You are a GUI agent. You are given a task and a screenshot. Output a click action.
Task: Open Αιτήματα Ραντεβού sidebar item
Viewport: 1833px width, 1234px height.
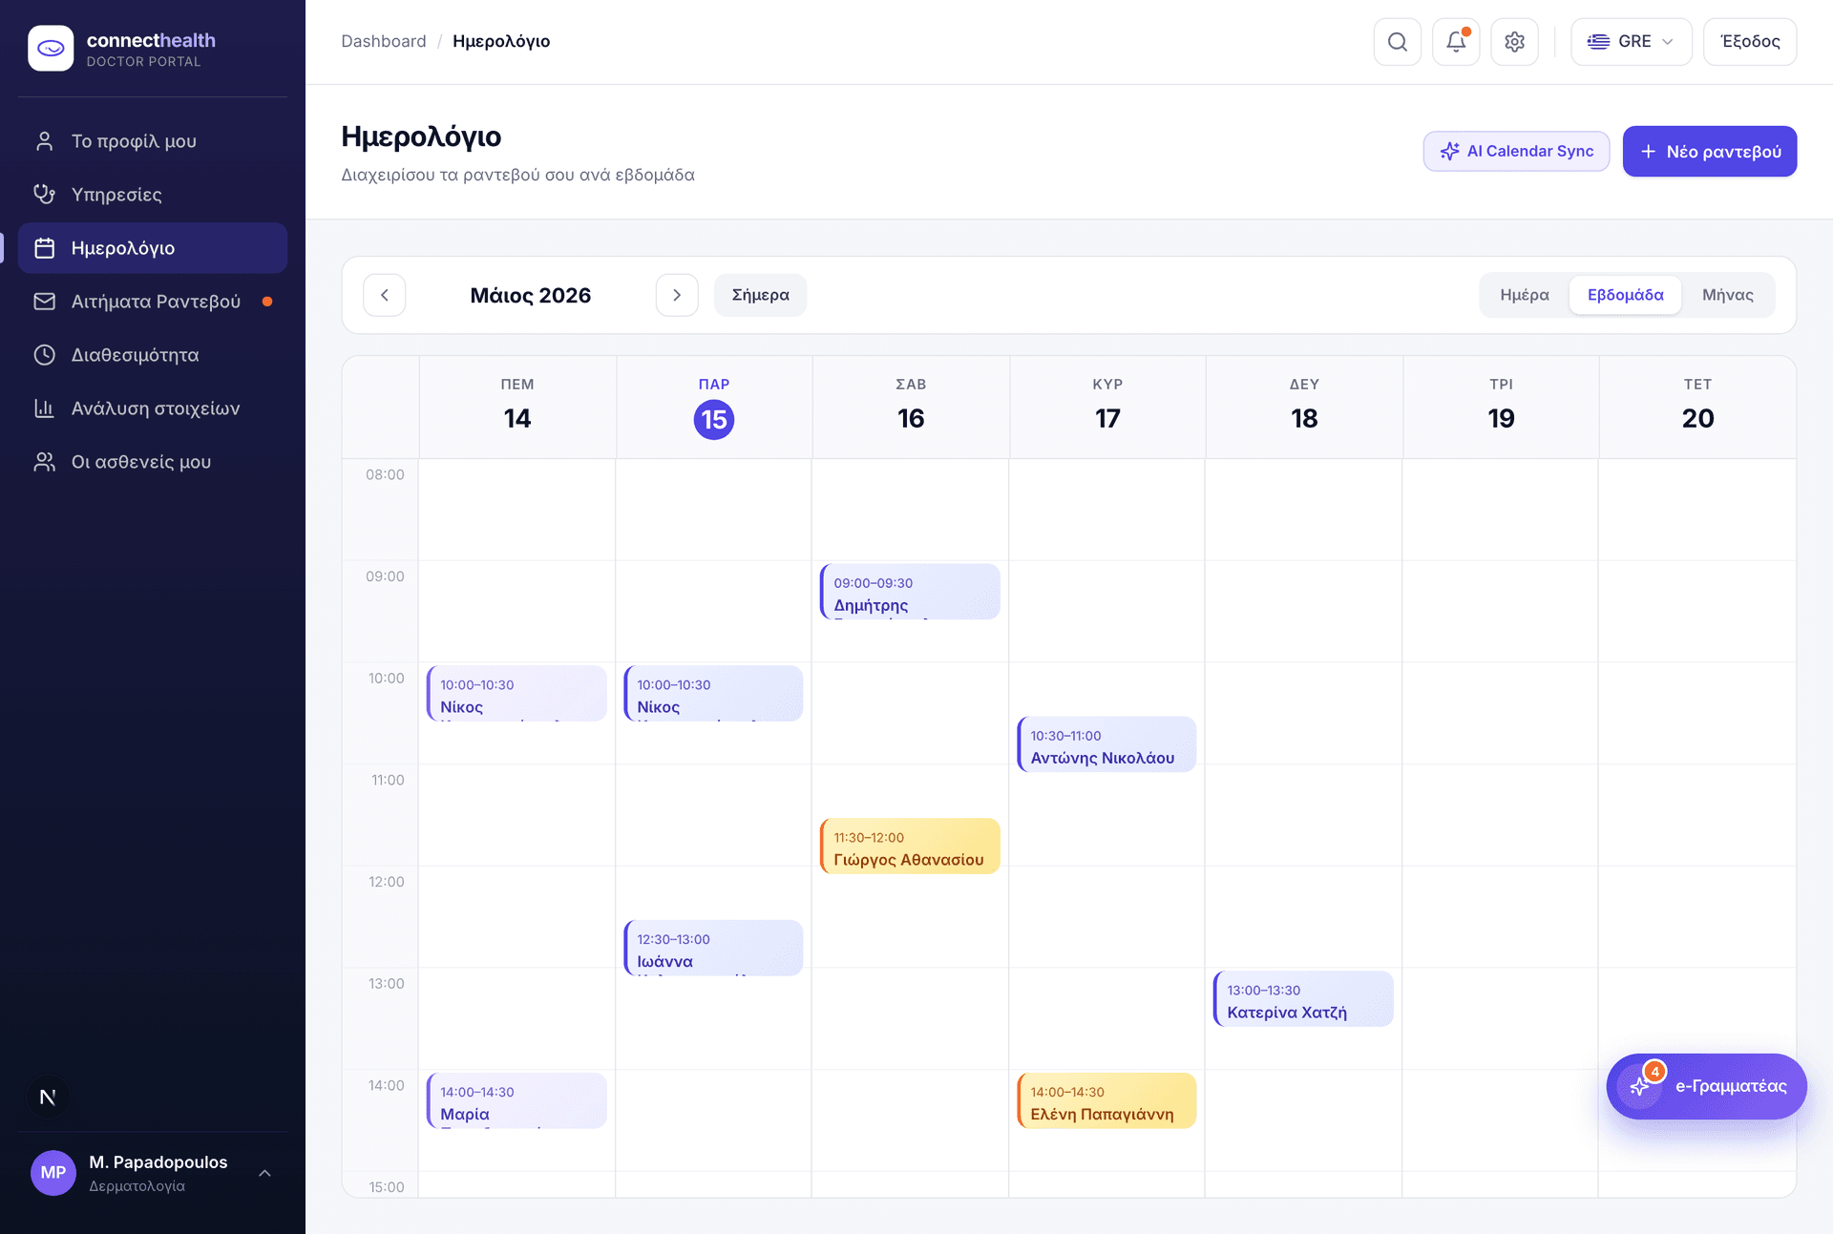tap(153, 302)
